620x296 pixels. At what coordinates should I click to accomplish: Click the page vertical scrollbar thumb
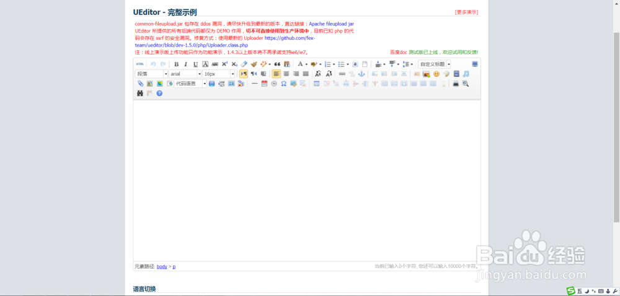[616, 127]
